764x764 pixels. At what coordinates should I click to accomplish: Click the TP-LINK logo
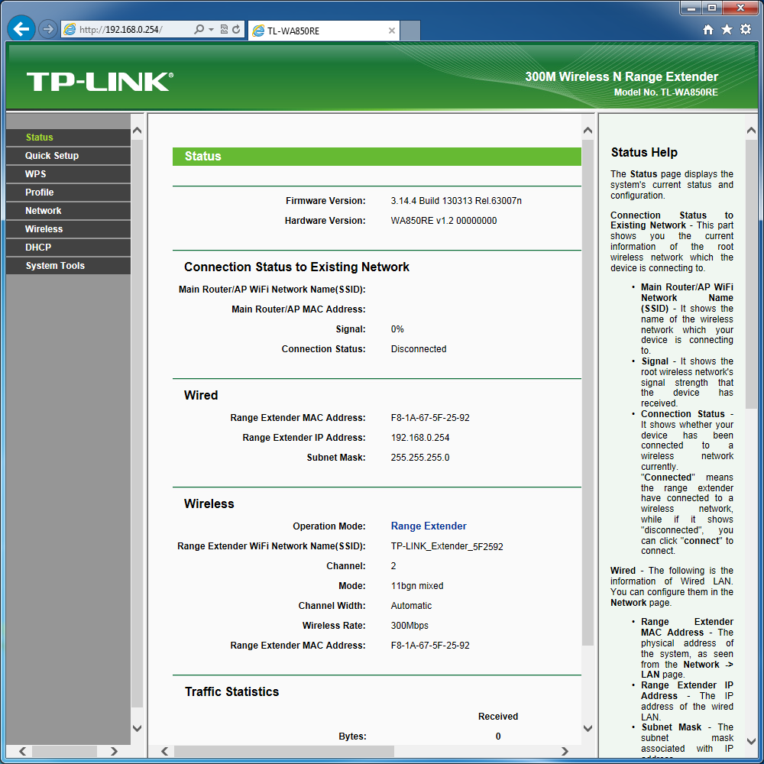coord(100,82)
